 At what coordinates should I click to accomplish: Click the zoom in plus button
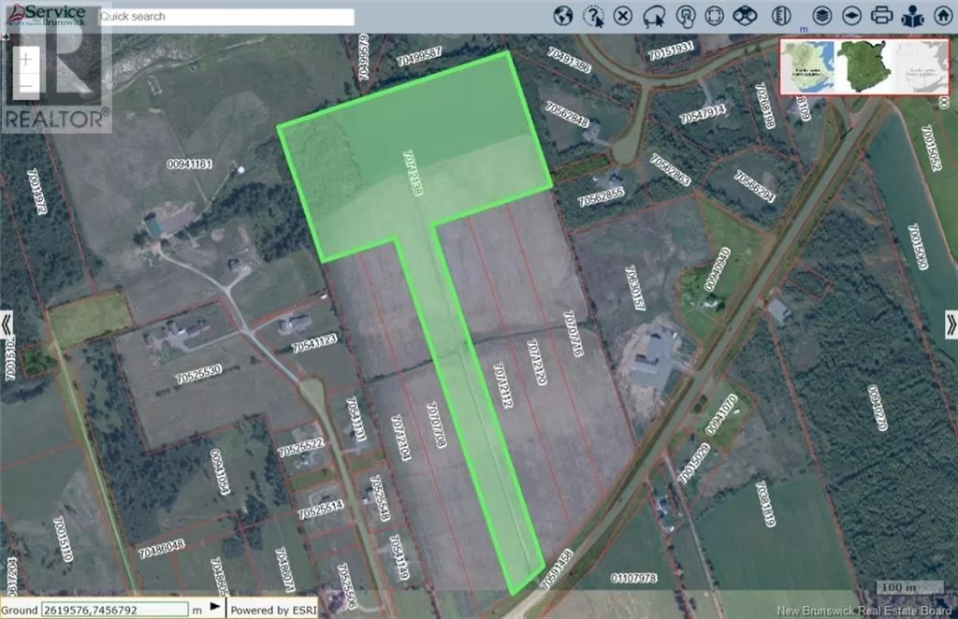point(26,58)
